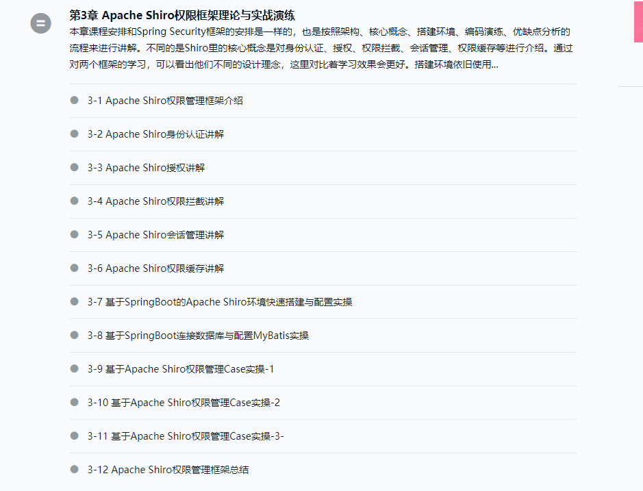Screen dimensions: 643x491
Task: Click the chapter description paragraph beginning 本章课程安排
Action: pyautogui.click(x=320, y=48)
